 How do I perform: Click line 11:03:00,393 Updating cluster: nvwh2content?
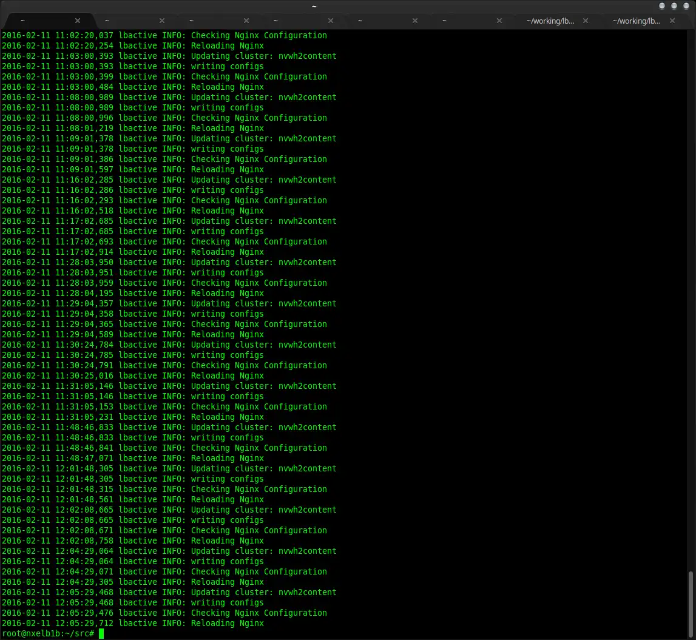tap(169, 56)
